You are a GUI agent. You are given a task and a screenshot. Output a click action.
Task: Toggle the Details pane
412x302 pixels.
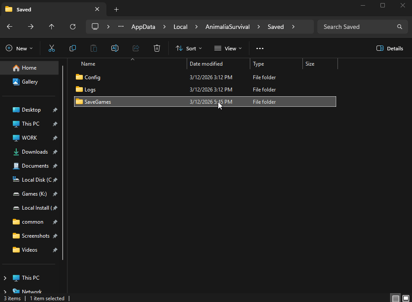pos(390,49)
